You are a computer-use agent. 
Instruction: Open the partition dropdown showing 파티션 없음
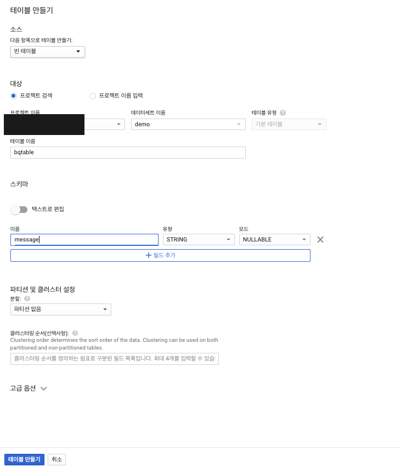(x=61, y=310)
